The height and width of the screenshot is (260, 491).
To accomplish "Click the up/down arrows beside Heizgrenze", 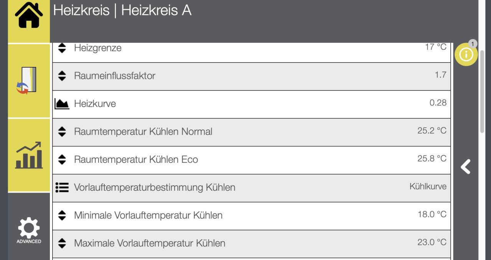I will 62,48.
